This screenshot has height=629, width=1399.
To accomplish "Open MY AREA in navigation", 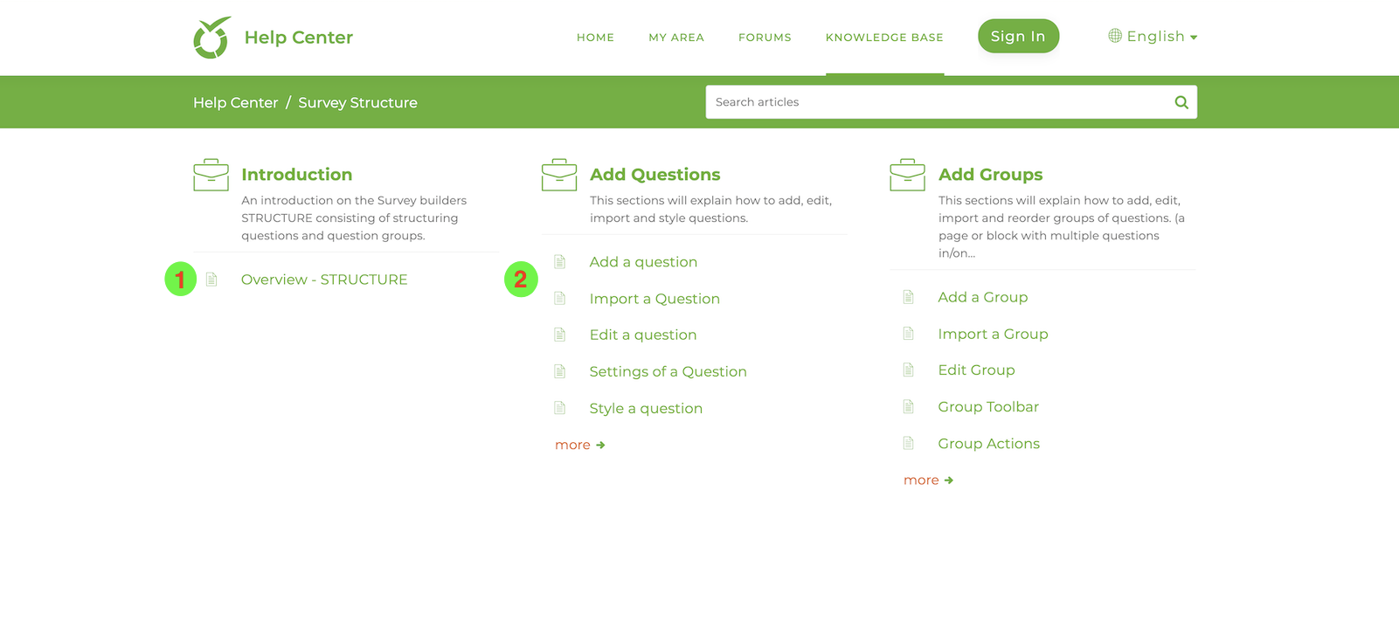I will point(676,38).
